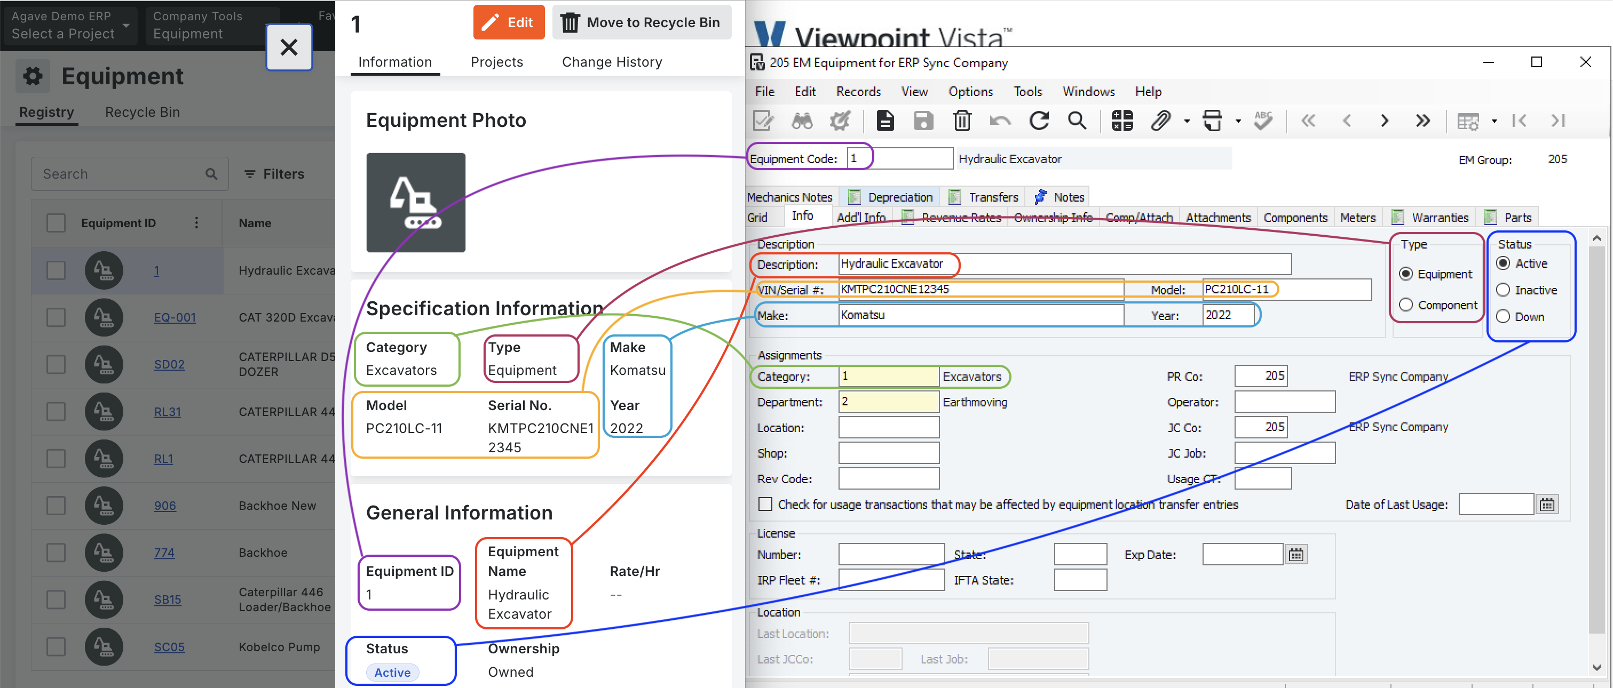
Task: Save the record with the floppy disk icon
Action: tap(923, 121)
